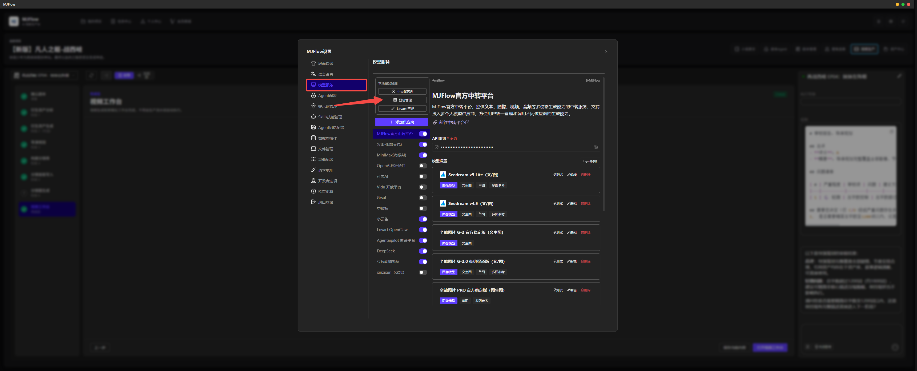Close the MJFlow设置 dialog

click(606, 52)
